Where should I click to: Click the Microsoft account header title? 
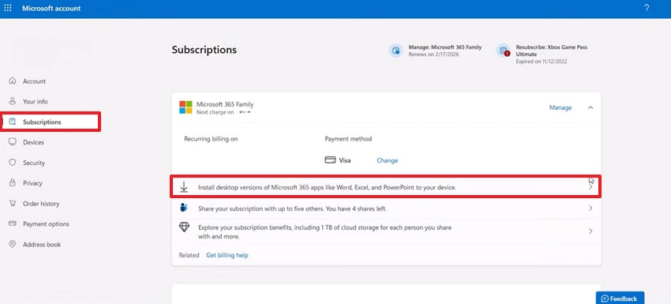click(x=51, y=8)
